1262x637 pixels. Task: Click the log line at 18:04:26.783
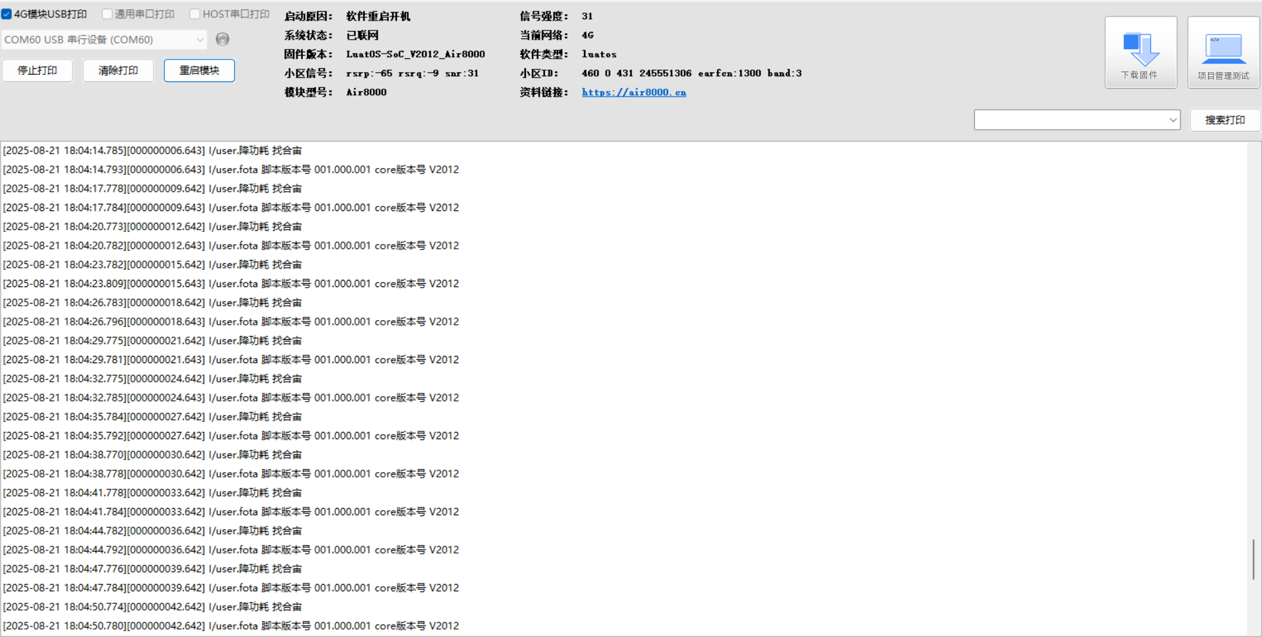(152, 303)
